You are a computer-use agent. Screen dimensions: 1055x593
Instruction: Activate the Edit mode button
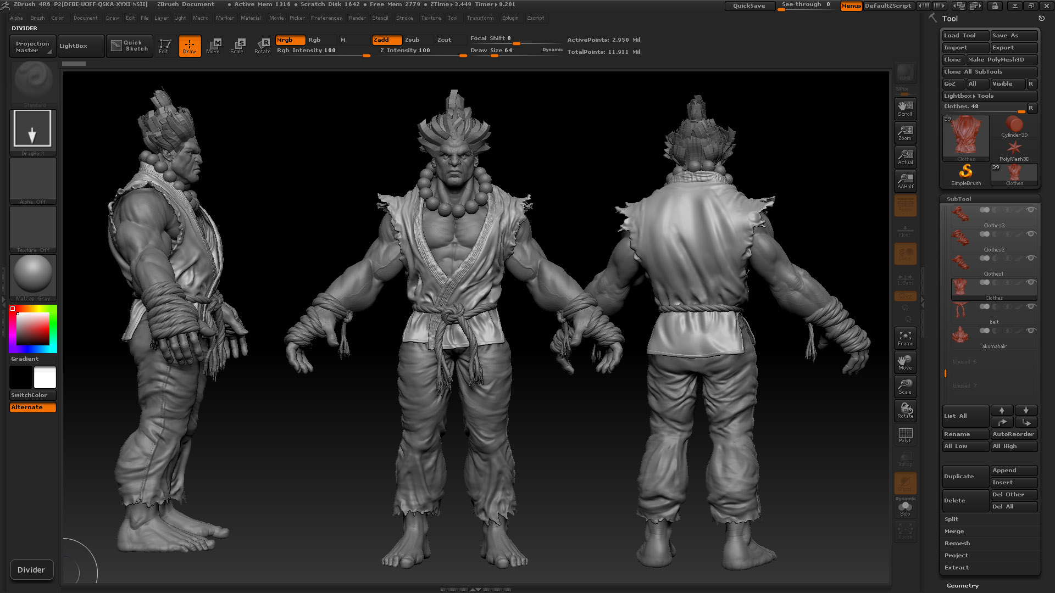164,46
